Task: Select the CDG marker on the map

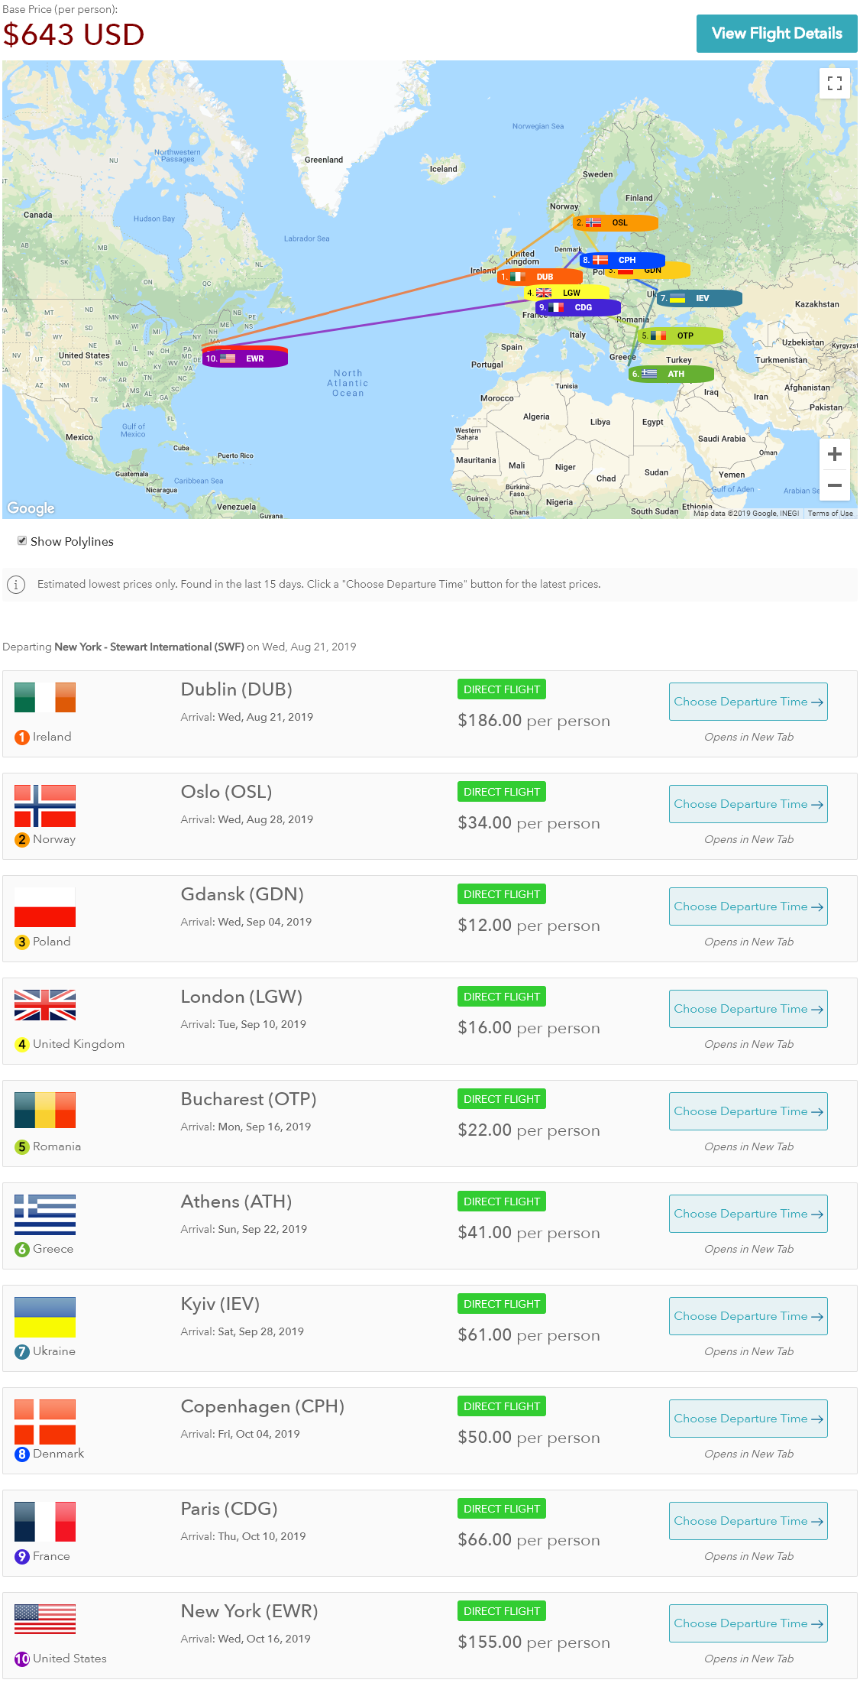Action: point(578,307)
